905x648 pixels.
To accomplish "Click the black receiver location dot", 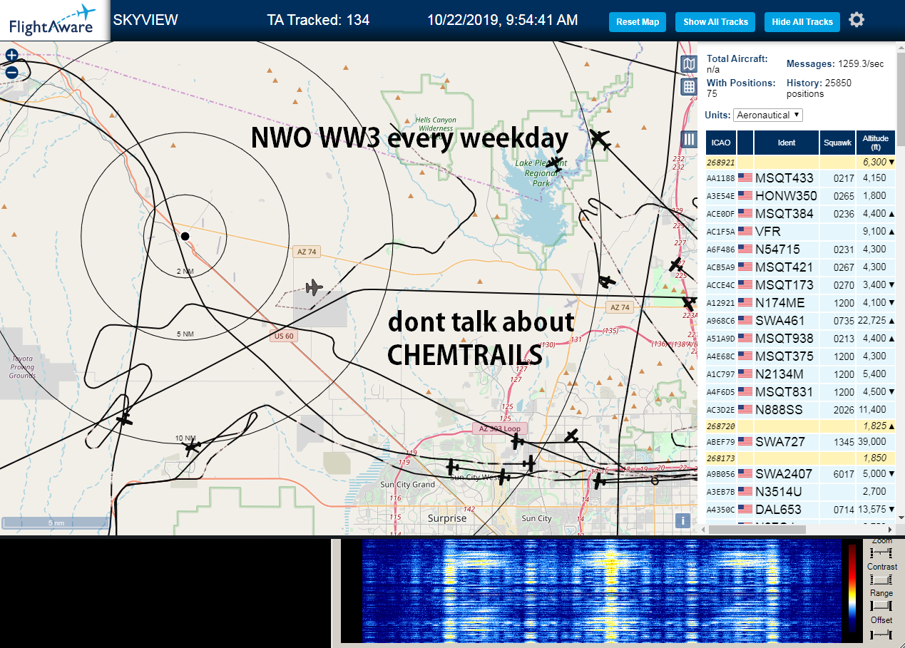I will tap(185, 236).
